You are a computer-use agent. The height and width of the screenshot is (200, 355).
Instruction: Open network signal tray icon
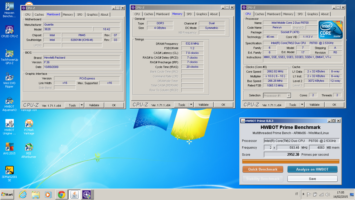pyautogui.click(x=321, y=194)
